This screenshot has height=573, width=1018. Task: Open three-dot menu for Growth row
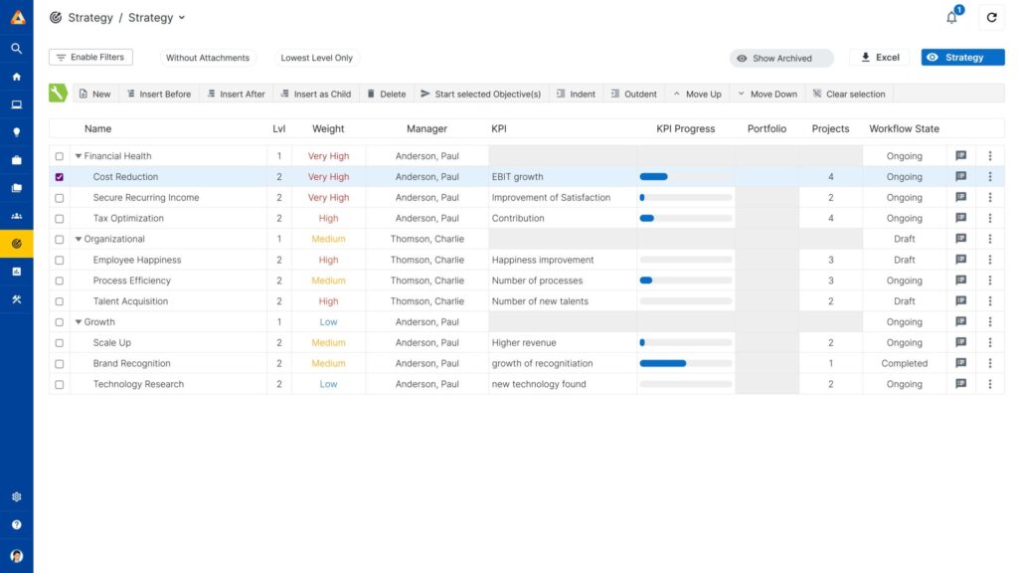pyautogui.click(x=990, y=321)
